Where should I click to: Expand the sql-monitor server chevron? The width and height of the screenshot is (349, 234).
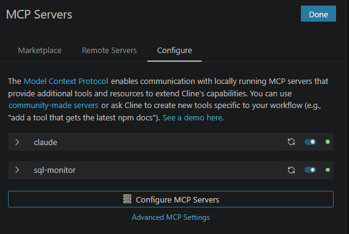17,170
